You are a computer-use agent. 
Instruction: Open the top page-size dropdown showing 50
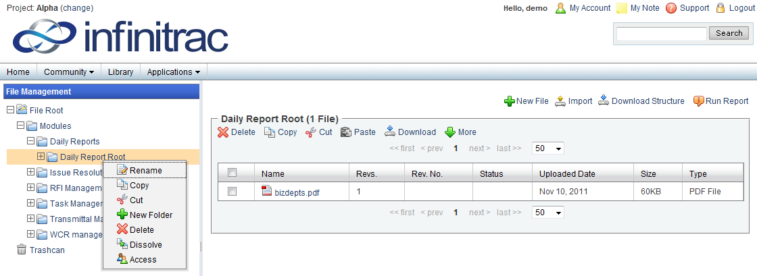point(547,148)
